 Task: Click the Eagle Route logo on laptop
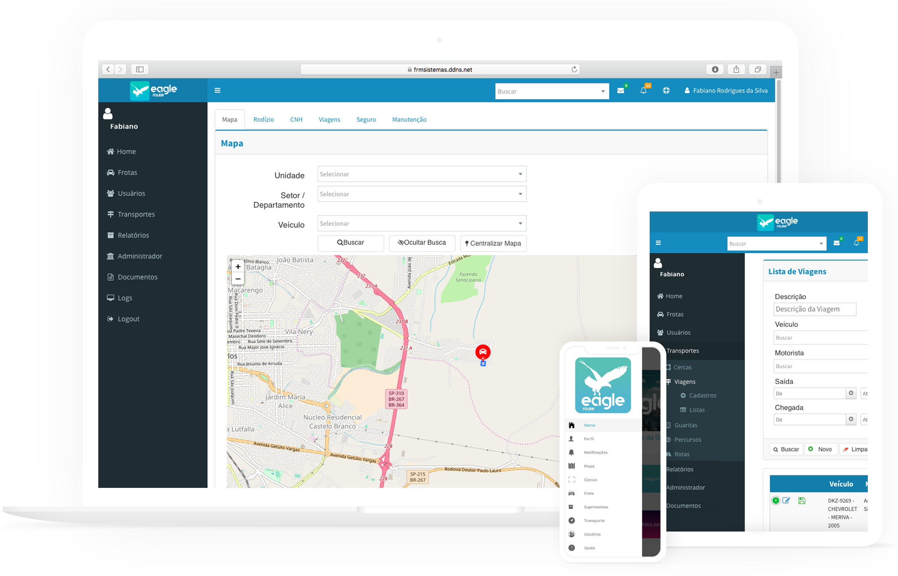(153, 90)
